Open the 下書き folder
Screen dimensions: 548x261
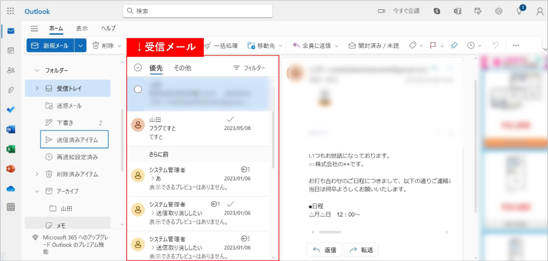[67, 123]
